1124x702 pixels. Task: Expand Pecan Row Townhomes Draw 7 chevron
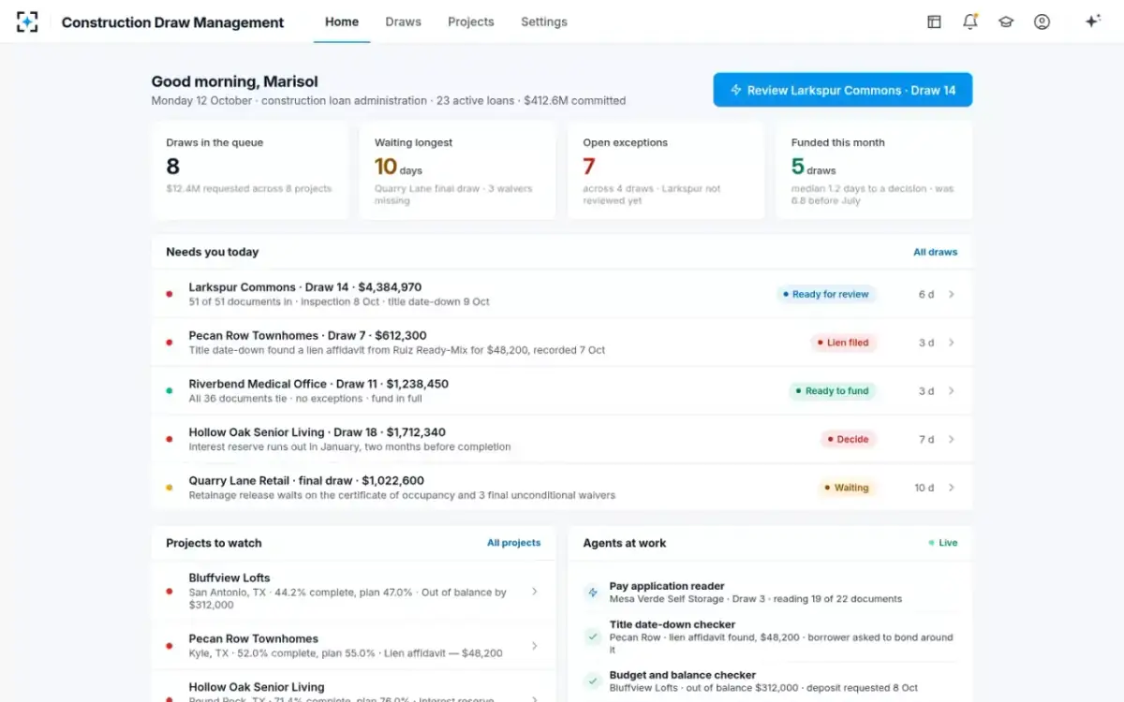point(951,343)
